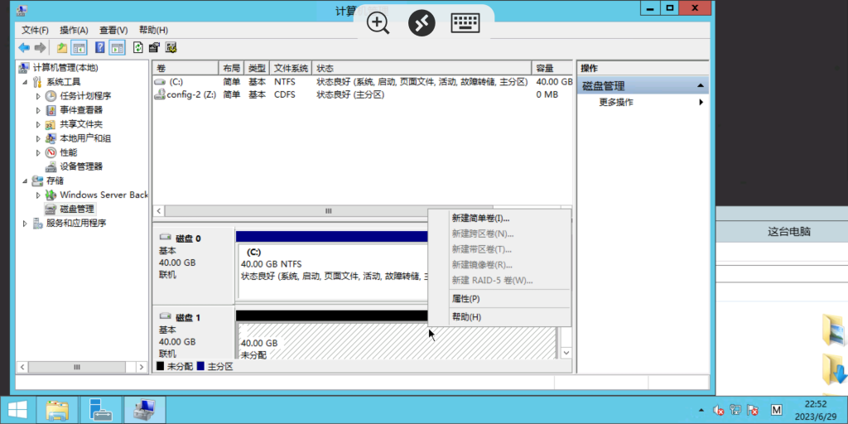
Task: Open the 文件(F) menu
Action: 35,31
